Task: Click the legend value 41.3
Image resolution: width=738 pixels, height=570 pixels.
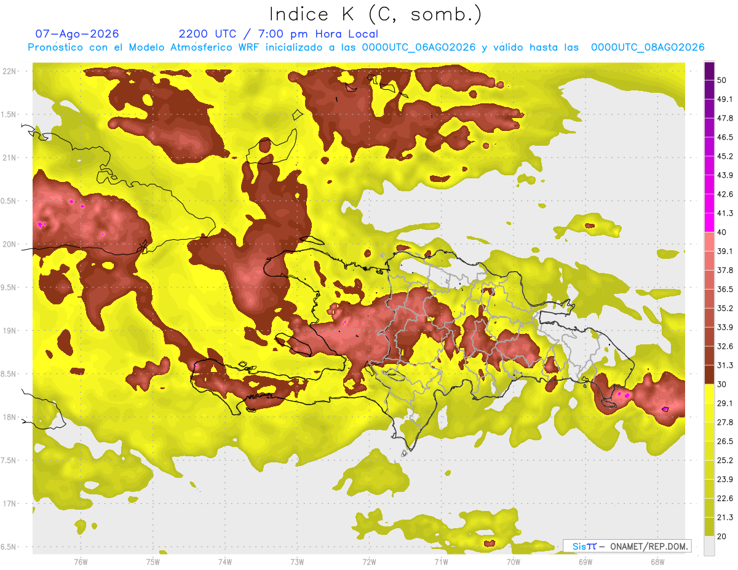Action: pyautogui.click(x=725, y=213)
